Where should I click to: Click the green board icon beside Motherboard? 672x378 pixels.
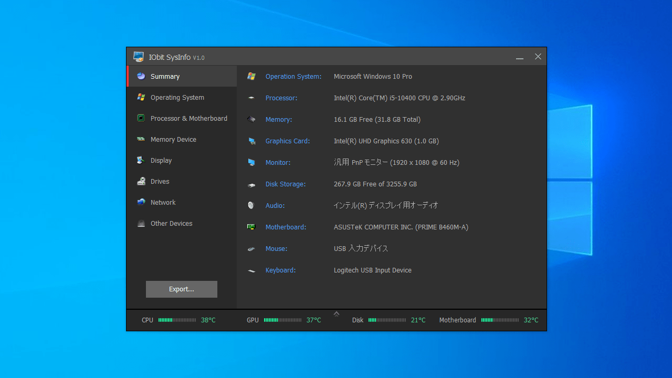click(x=251, y=227)
